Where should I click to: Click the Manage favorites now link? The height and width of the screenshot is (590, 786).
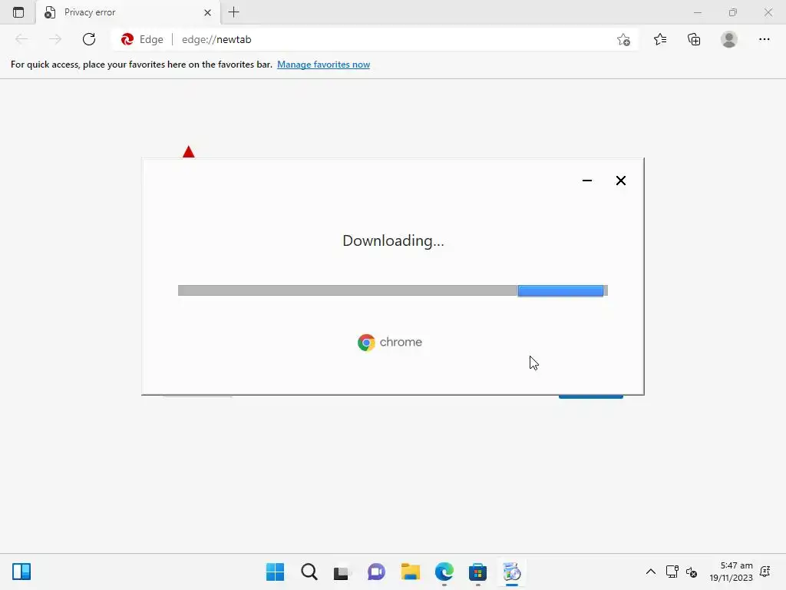(323, 65)
